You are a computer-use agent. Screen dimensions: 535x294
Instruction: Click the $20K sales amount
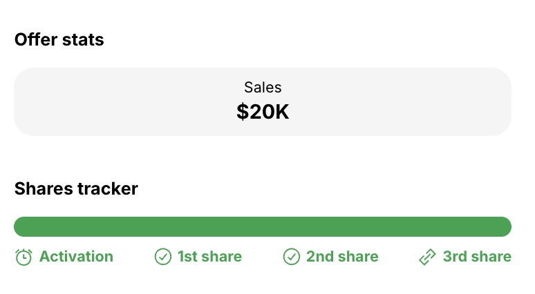[263, 112]
